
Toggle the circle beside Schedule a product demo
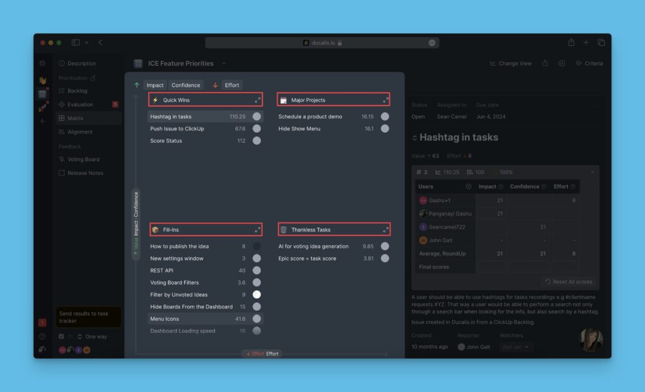(385, 116)
